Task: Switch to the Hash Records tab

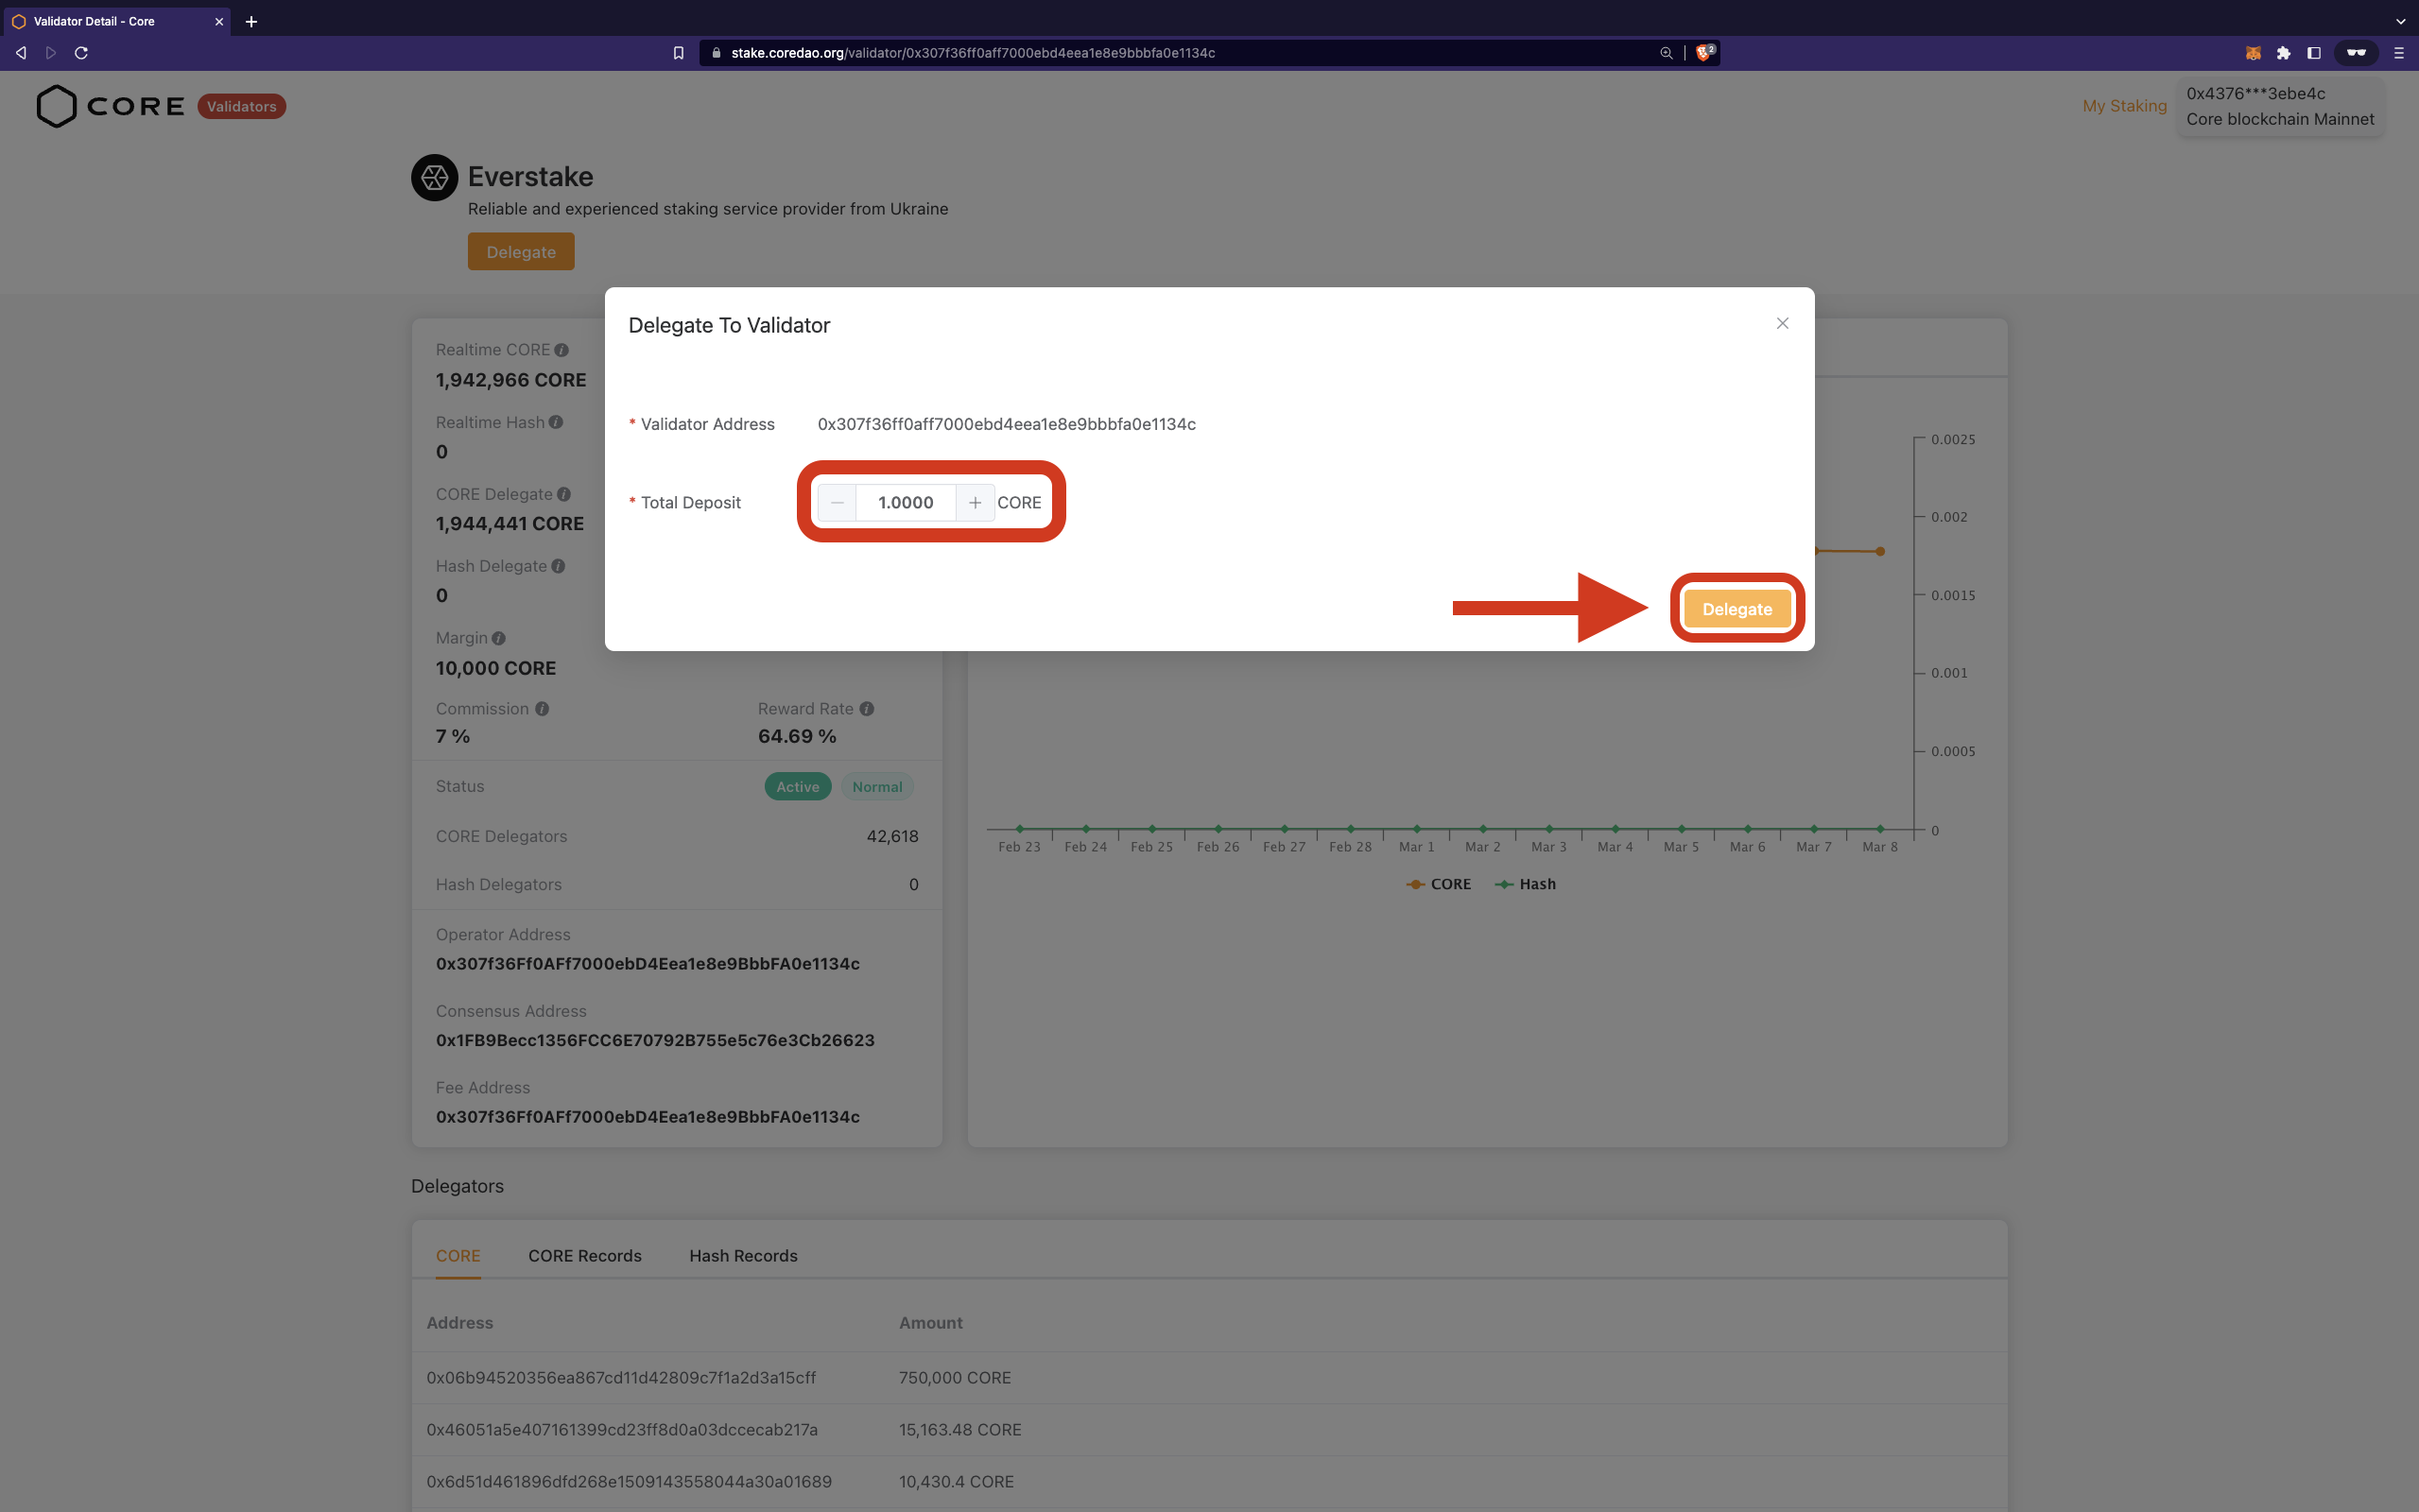Action: (742, 1255)
